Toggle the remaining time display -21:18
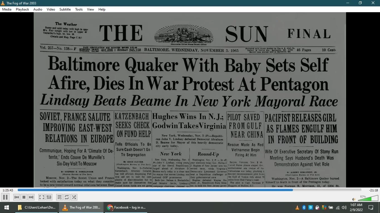Viewport: 380px width, 213px height. point(373,190)
